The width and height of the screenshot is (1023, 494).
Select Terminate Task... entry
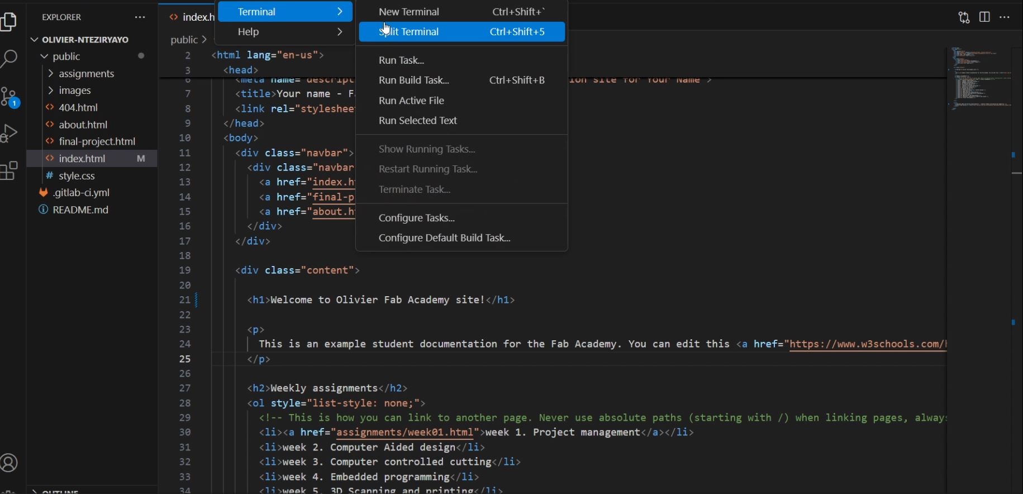(461, 189)
